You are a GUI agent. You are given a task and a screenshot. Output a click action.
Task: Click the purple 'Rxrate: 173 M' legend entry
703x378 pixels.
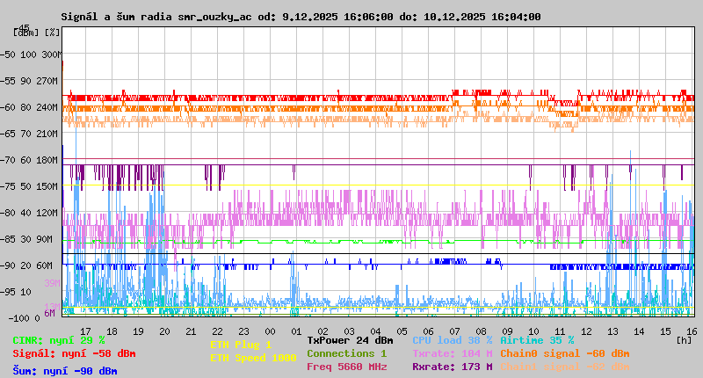pos(452,367)
